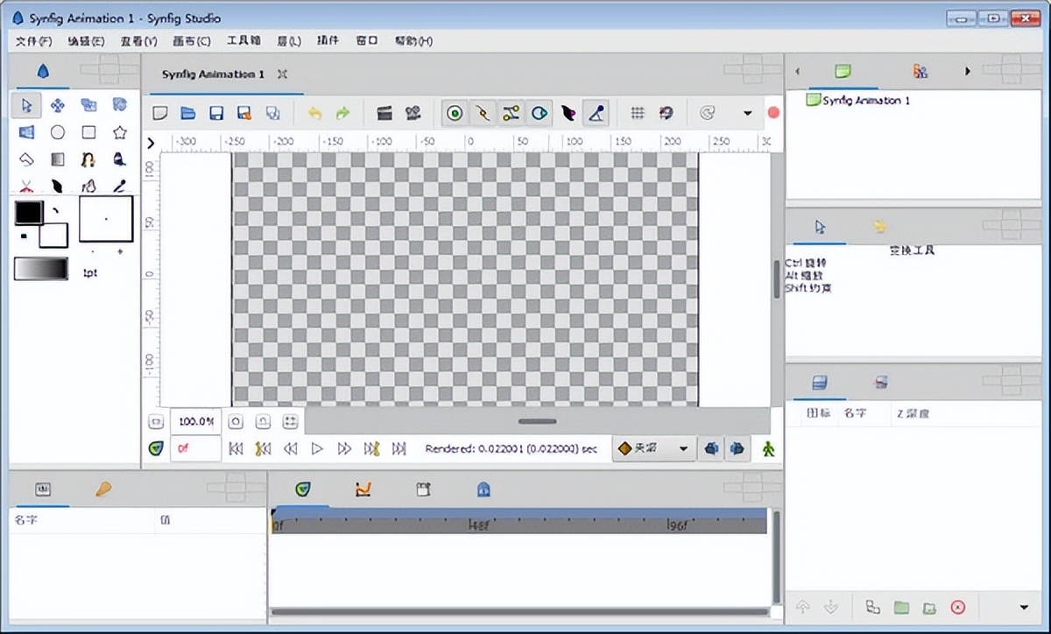Image resolution: width=1051 pixels, height=634 pixels.
Task: Close the Synfig Animation 1 tab
Action: pos(282,74)
